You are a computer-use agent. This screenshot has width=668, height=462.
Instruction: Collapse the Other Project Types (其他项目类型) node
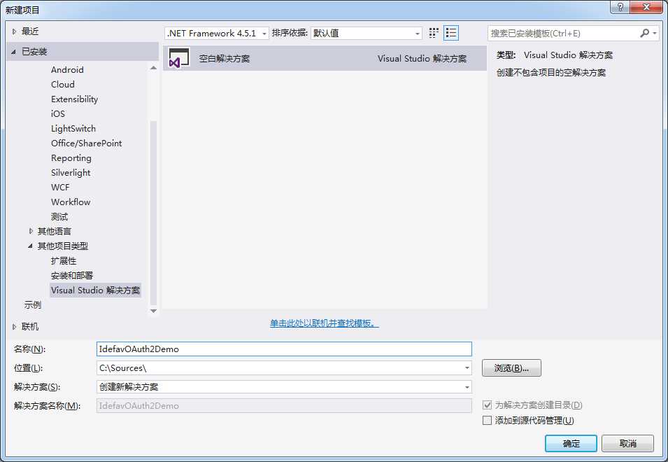[x=30, y=246]
